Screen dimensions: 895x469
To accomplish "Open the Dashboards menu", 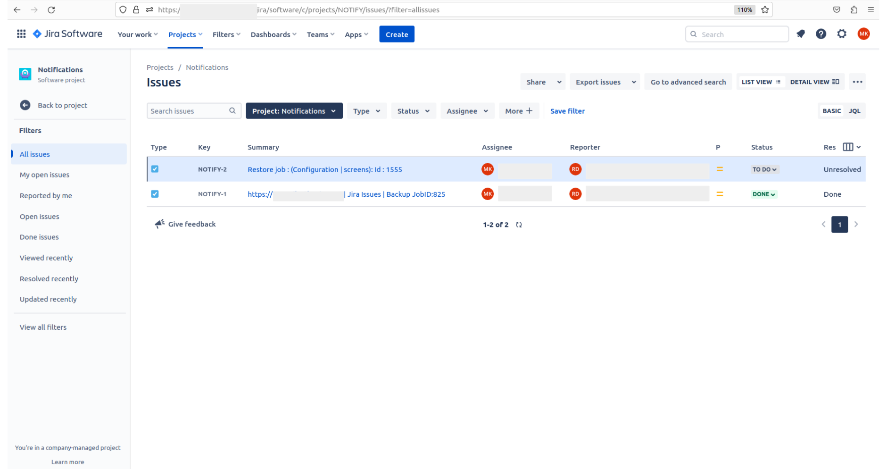I will click(273, 34).
